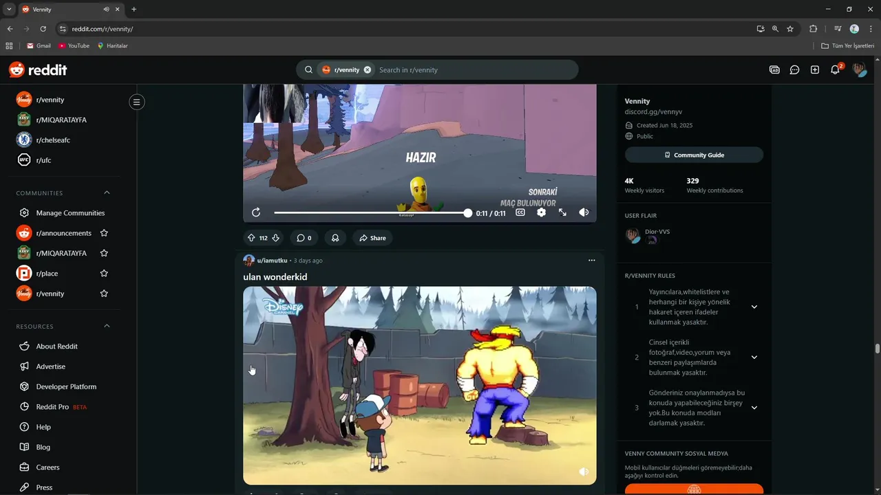Open r/MIQARATAYFA in recent list
The height and width of the screenshot is (495, 881).
63,120
